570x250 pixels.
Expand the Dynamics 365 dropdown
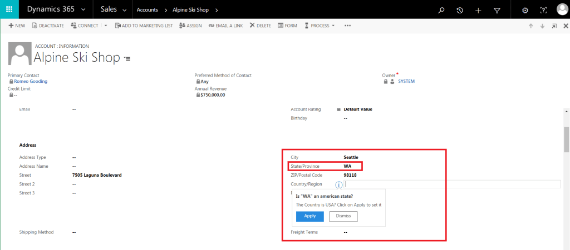[83, 10]
